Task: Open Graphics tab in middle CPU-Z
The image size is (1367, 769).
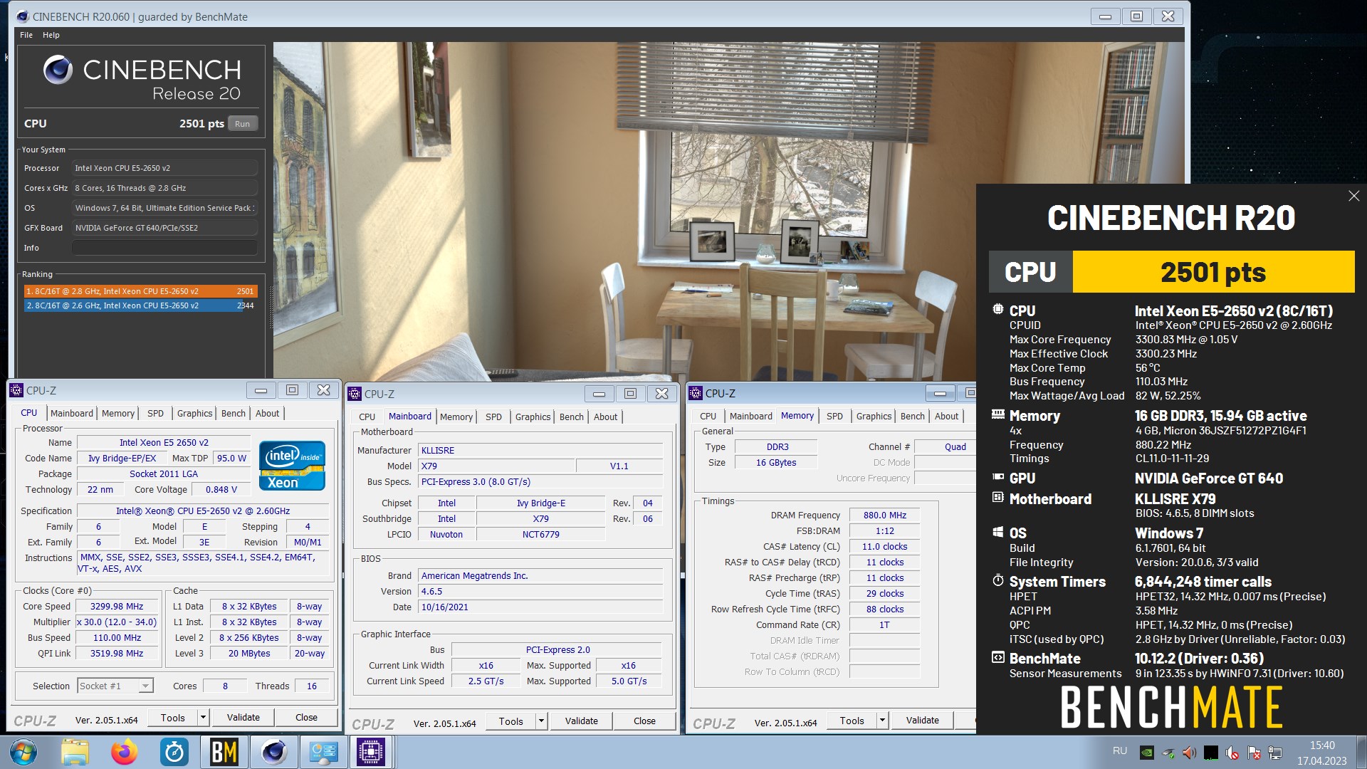Action: click(533, 417)
